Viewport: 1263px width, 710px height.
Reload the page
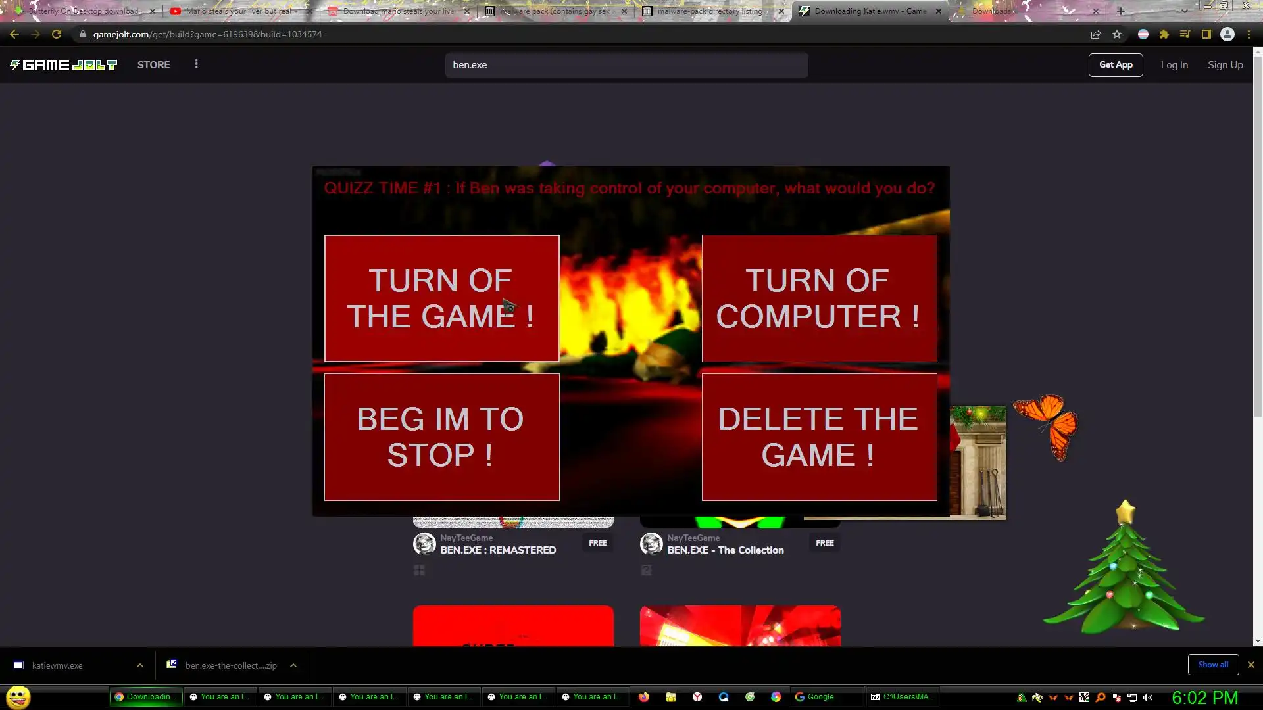[57, 34]
